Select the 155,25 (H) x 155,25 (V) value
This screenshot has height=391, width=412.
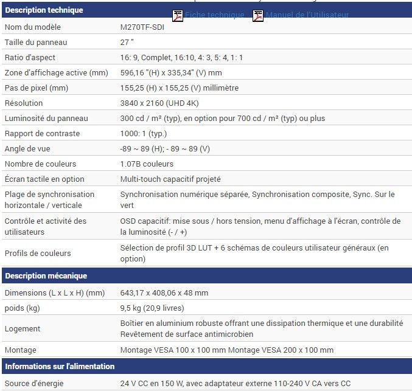pyautogui.click(x=180, y=88)
